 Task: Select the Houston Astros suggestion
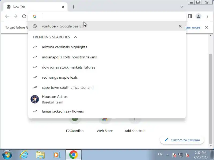tap(107, 99)
